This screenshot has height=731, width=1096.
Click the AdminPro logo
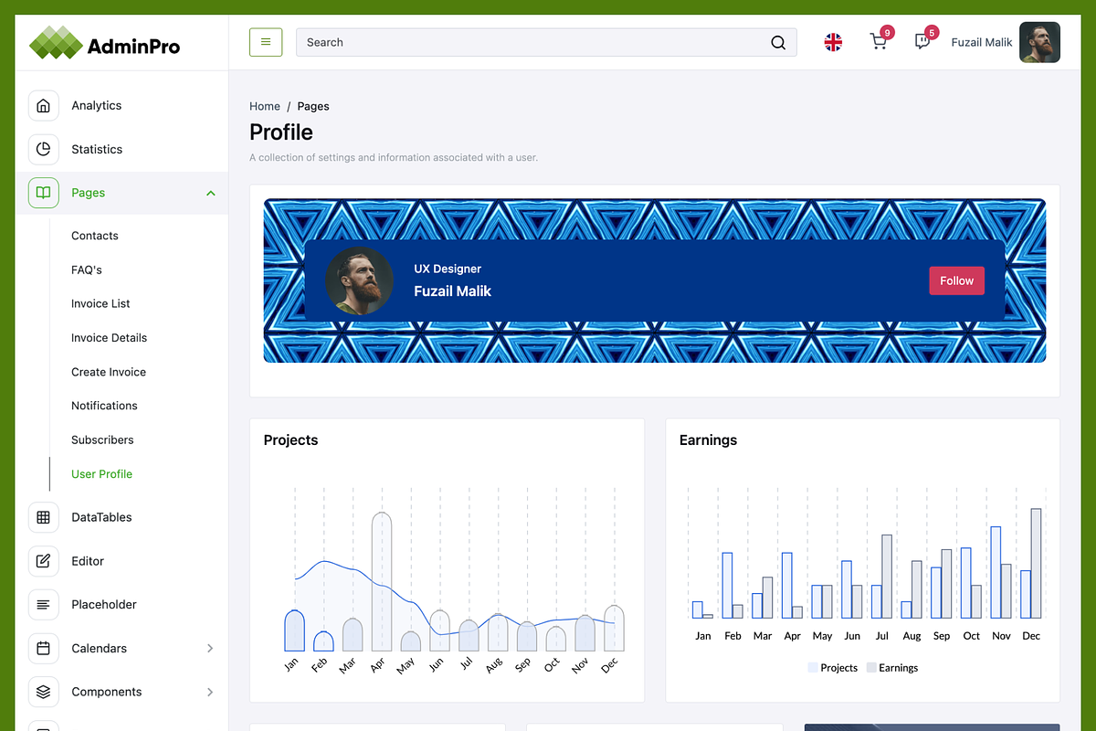coord(104,43)
